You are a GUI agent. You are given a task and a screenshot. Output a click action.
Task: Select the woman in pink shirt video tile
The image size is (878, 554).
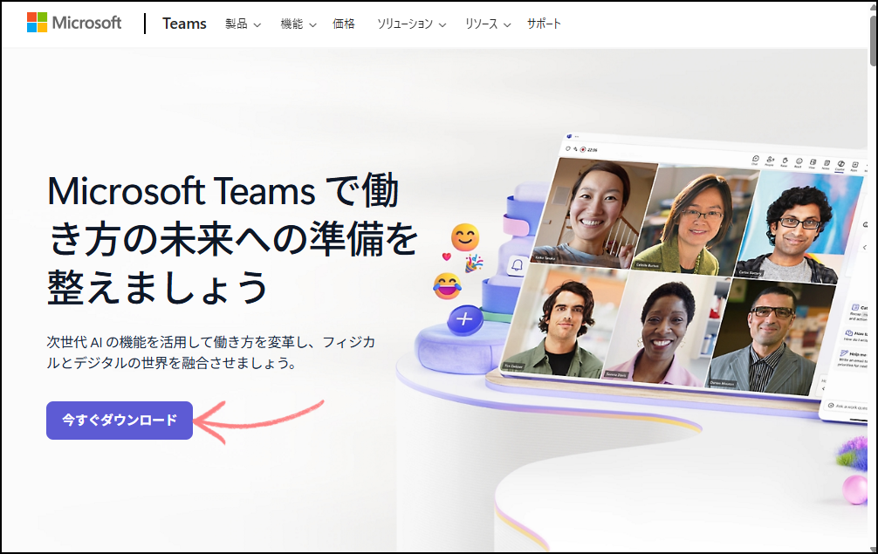(664, 329)
